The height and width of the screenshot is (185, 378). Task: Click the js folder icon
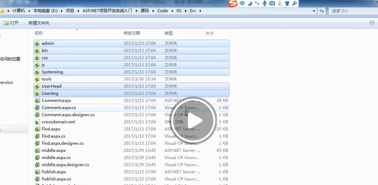[x=37, y=65]
